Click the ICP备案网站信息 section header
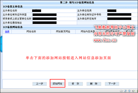This screenshot has width=138, height=93. (13, 27)
